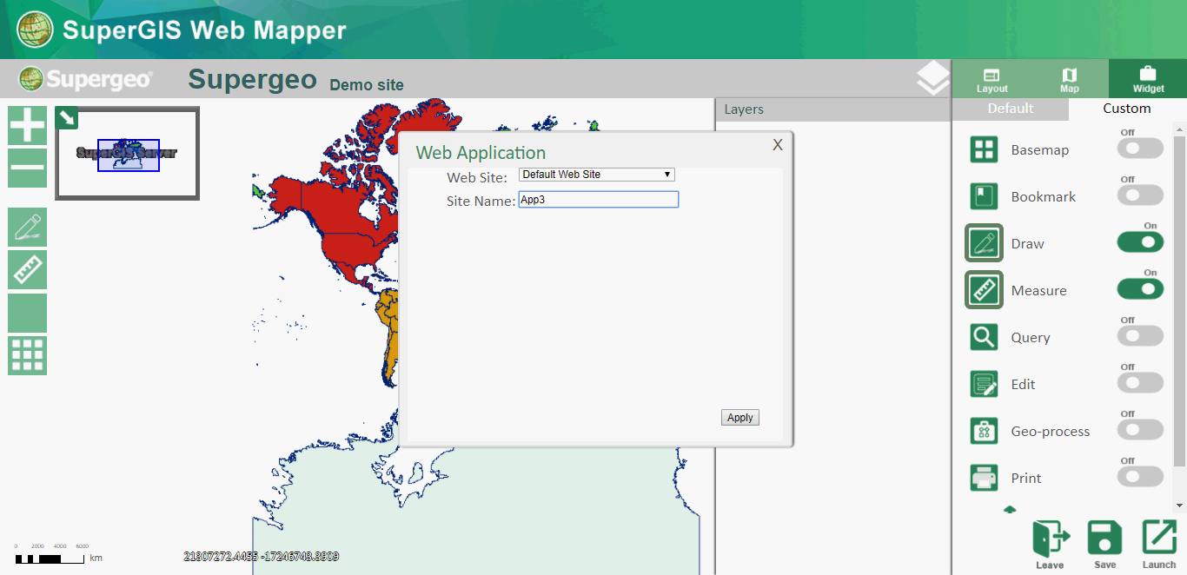Screen dimensions: 1187x575
Task: Disable the Draw widget toggle
Action: coord(1140,242)
